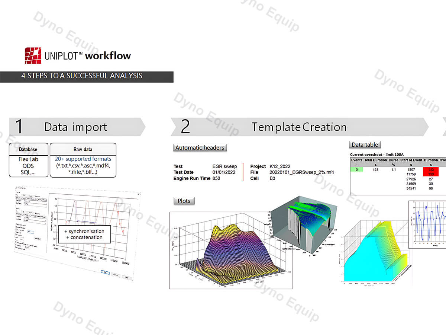The image size is (446, 335).
Task: Click the Events column header
Action: point(357,160)
